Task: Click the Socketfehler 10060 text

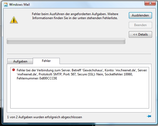Action: (x=119, y=74)
